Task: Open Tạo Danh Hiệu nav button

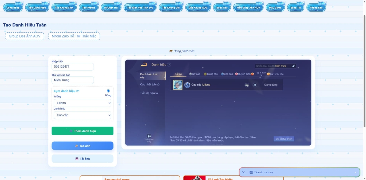Action: pos(37,8)
